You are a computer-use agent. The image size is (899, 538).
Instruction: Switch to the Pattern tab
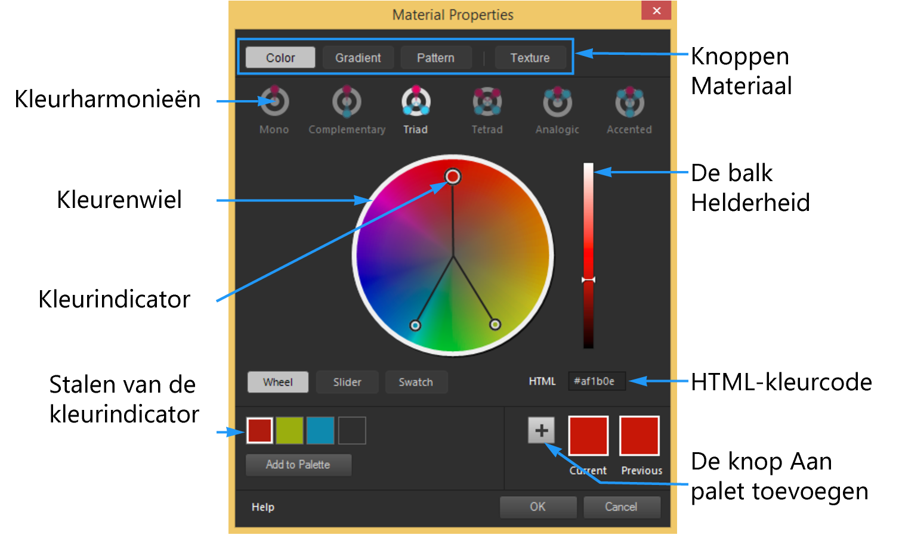pyautogui.click(x=436, y=57)
